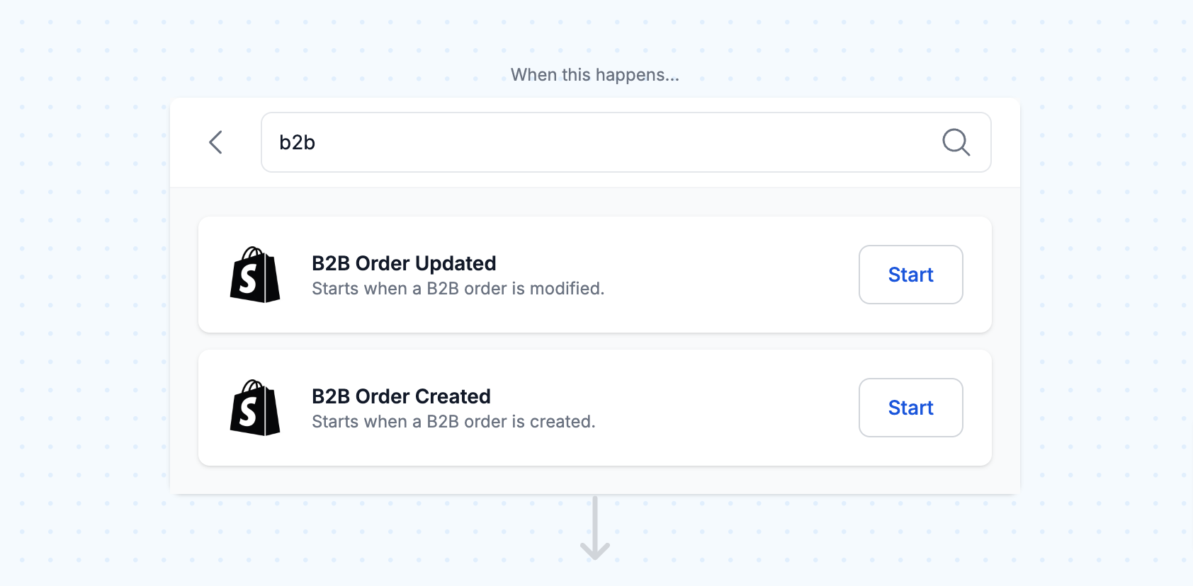Select the B2B Order Created title

point(401,396)
